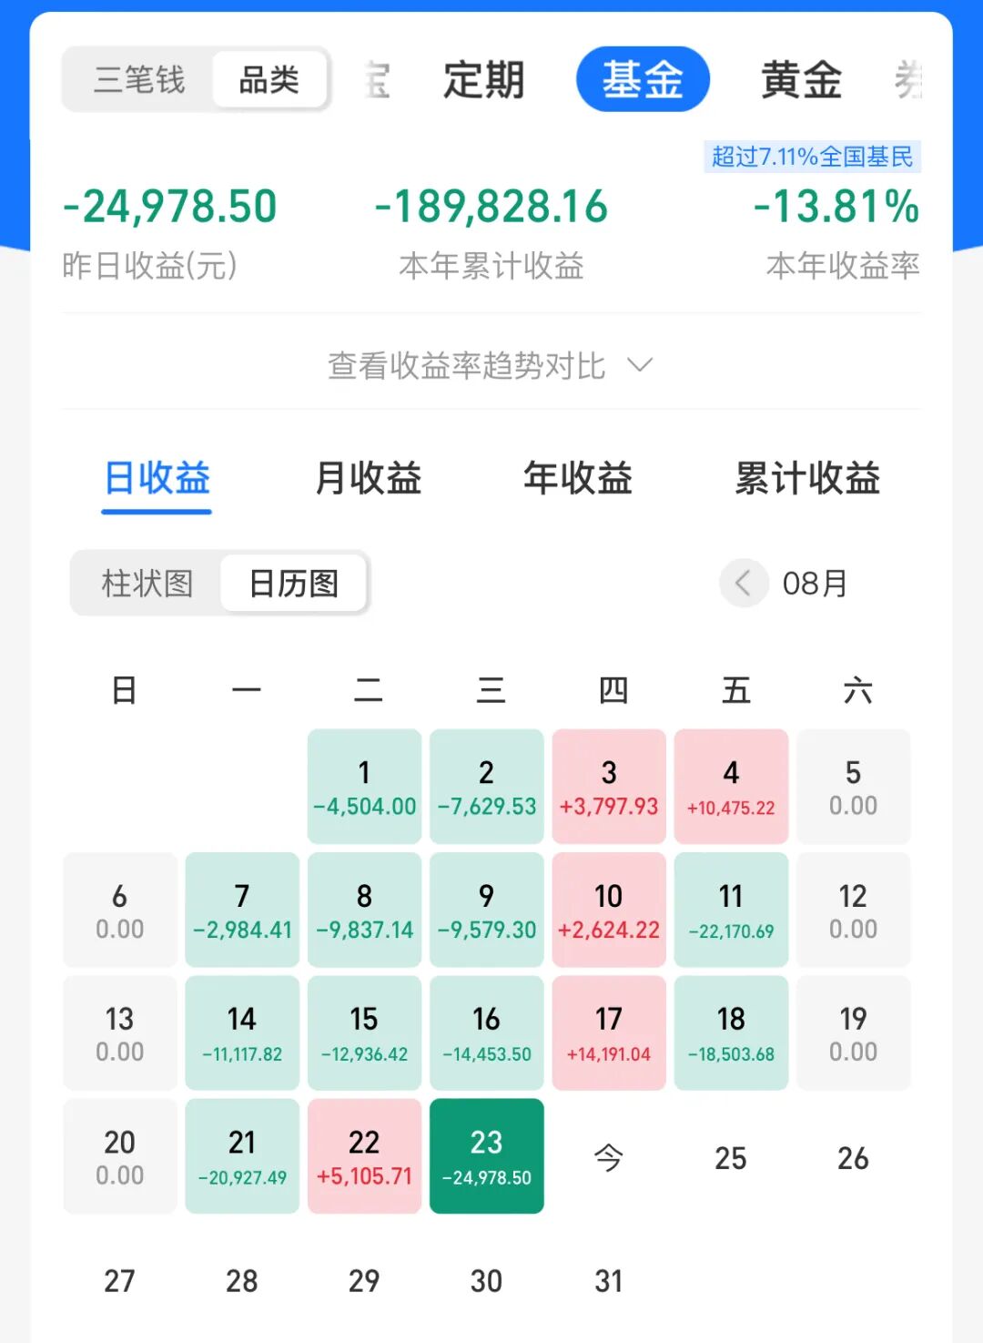
Task: Select August 25 in calendar
Action: (731, 1157)
